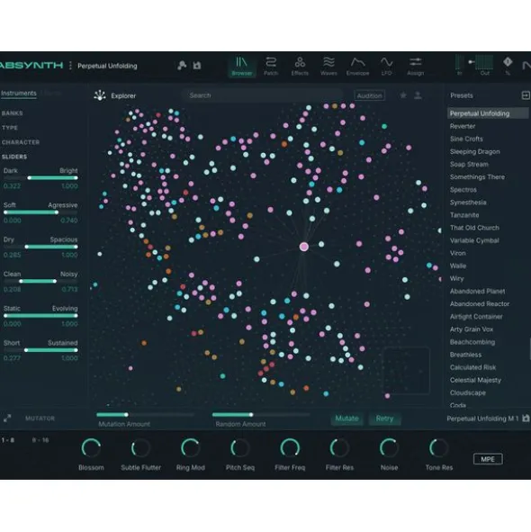
Task: Expand the Type filter section
Action: coord(10,128)
